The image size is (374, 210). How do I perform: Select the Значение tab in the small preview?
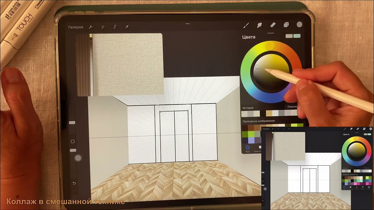[363, 188]
